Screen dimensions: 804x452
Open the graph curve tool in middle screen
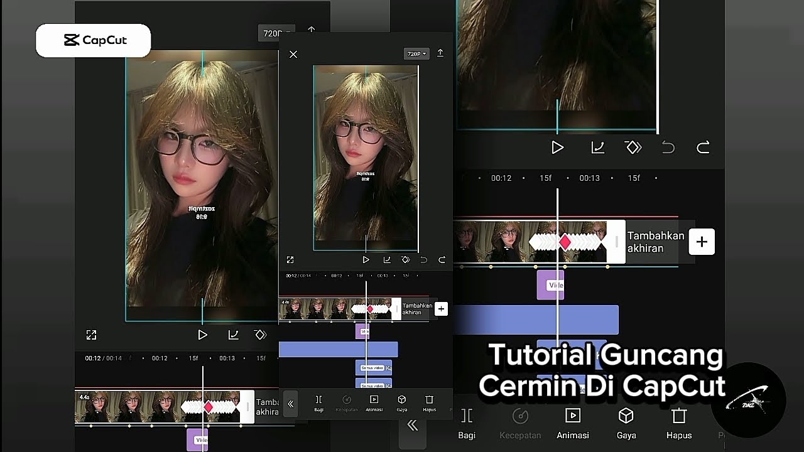click(x=387, y=259)
